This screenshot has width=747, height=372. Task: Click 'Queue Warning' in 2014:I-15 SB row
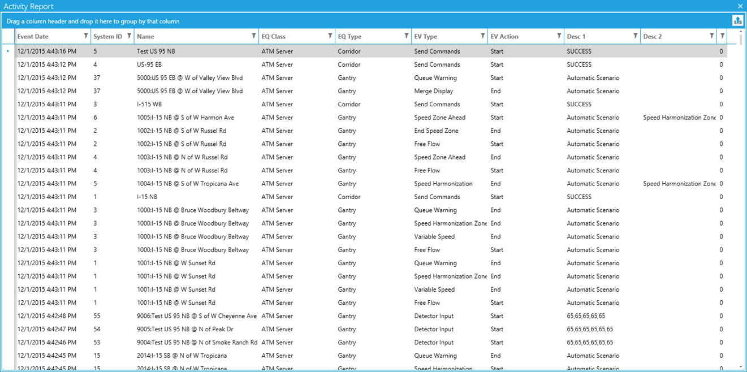450,356
